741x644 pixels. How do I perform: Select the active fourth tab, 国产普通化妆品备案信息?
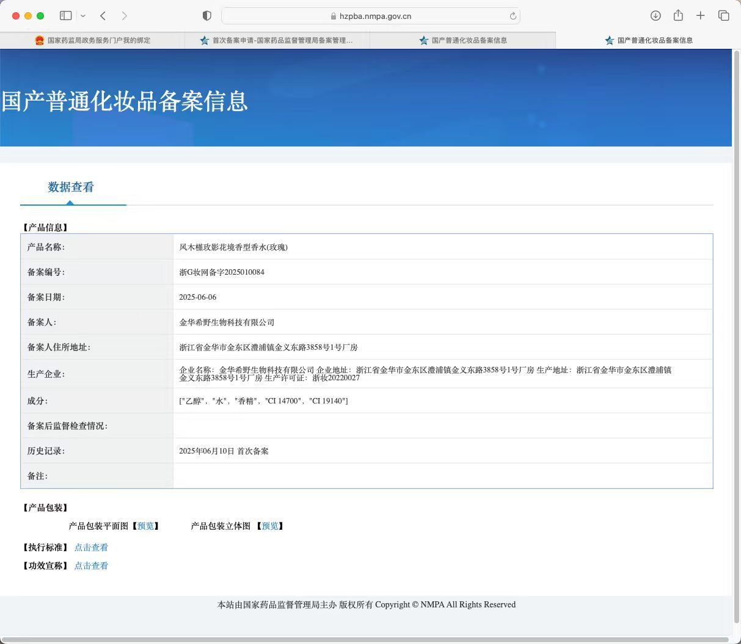[648, 40]
